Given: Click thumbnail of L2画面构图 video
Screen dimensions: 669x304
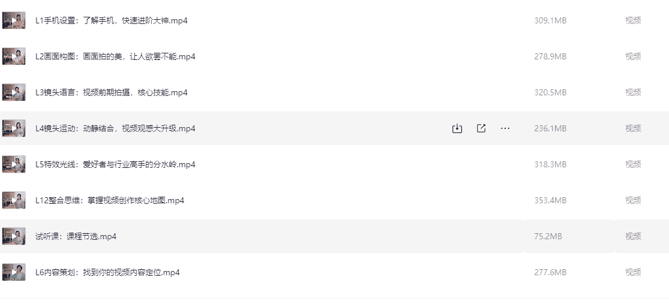Looking at the screenshot, I should 14,56.
